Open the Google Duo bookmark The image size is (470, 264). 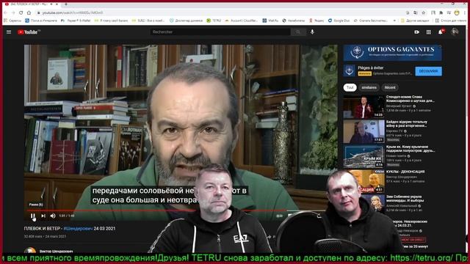339,21
